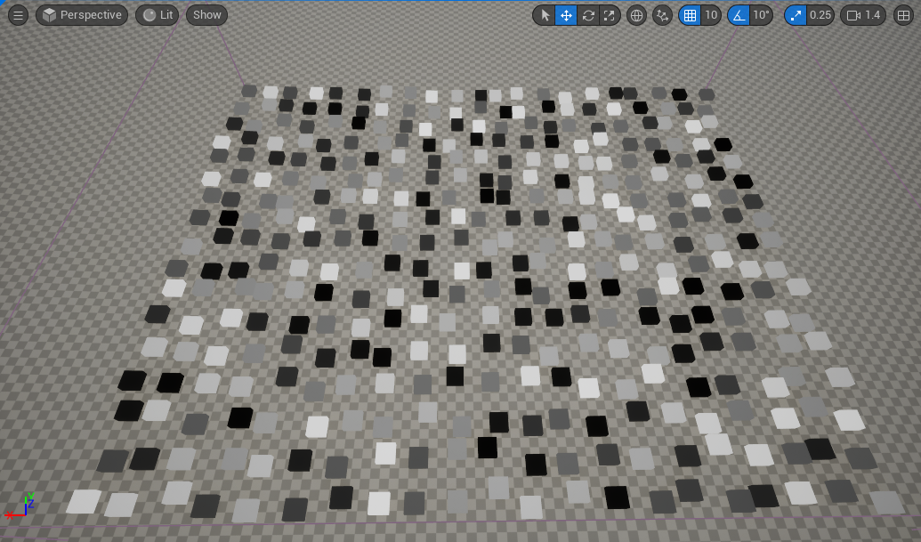This screenshot has width=921, height=542.
Task: Toggle grid snapping on or off
Action: click(x=691, y=15)
